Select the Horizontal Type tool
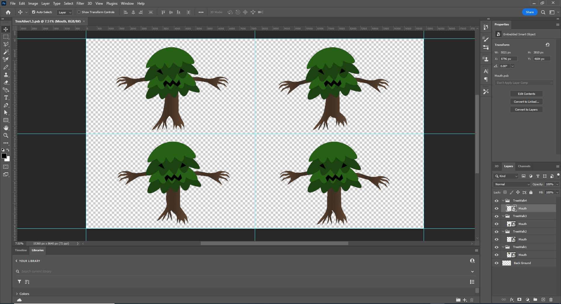The height and width of the screenshot is (304, 561). (x=6, y=98)
